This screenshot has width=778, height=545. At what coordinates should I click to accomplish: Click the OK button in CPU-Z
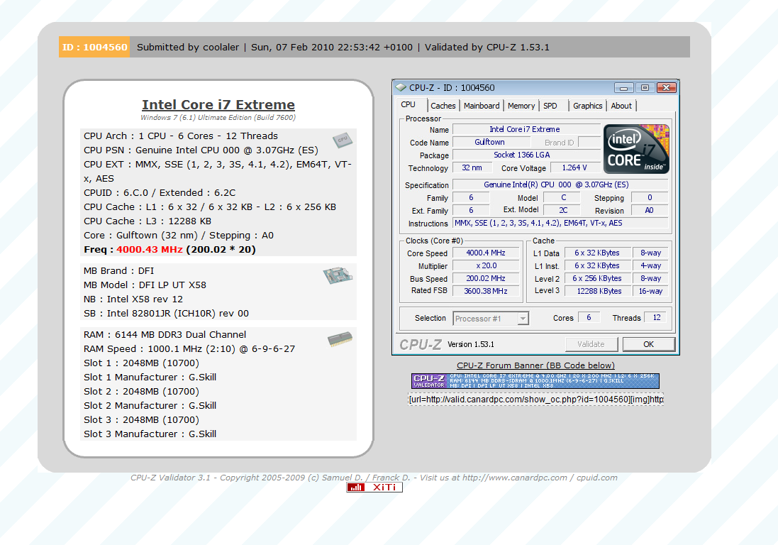[x=648, y=344]
